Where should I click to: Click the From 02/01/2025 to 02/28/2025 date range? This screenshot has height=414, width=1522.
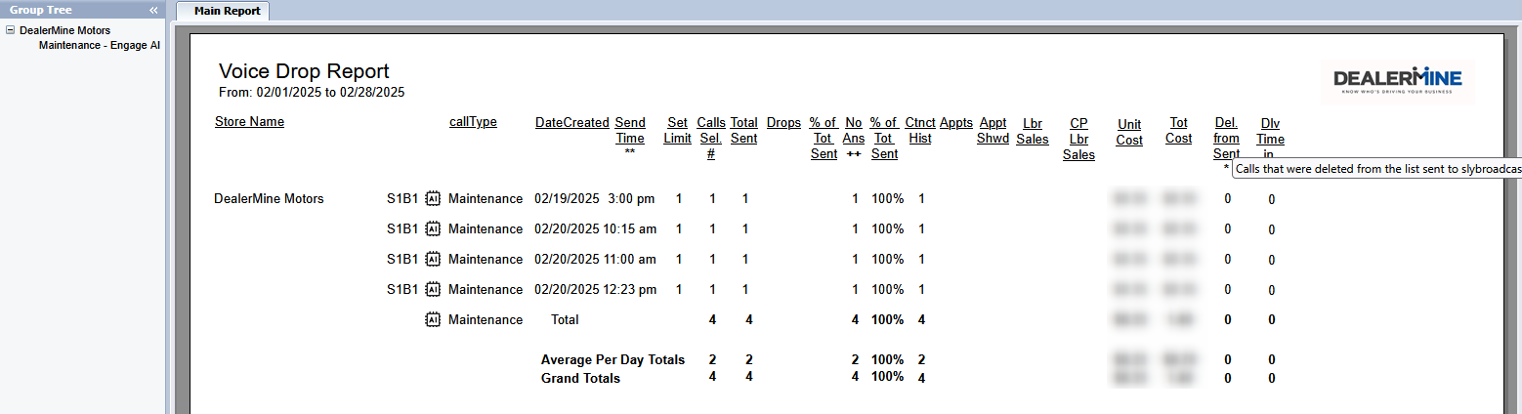coord(312,93)
